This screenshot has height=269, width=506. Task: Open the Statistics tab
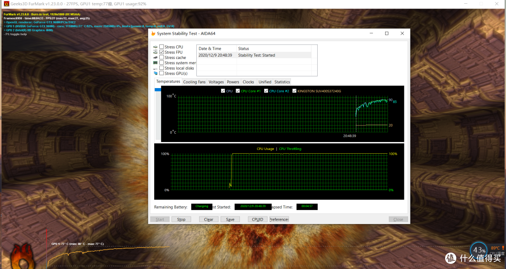[x=282, y=82]
